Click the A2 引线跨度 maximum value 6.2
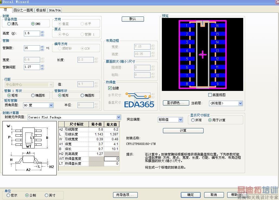Image resolution: width=279 pixels, height=200 pixels. click(111, 129)
